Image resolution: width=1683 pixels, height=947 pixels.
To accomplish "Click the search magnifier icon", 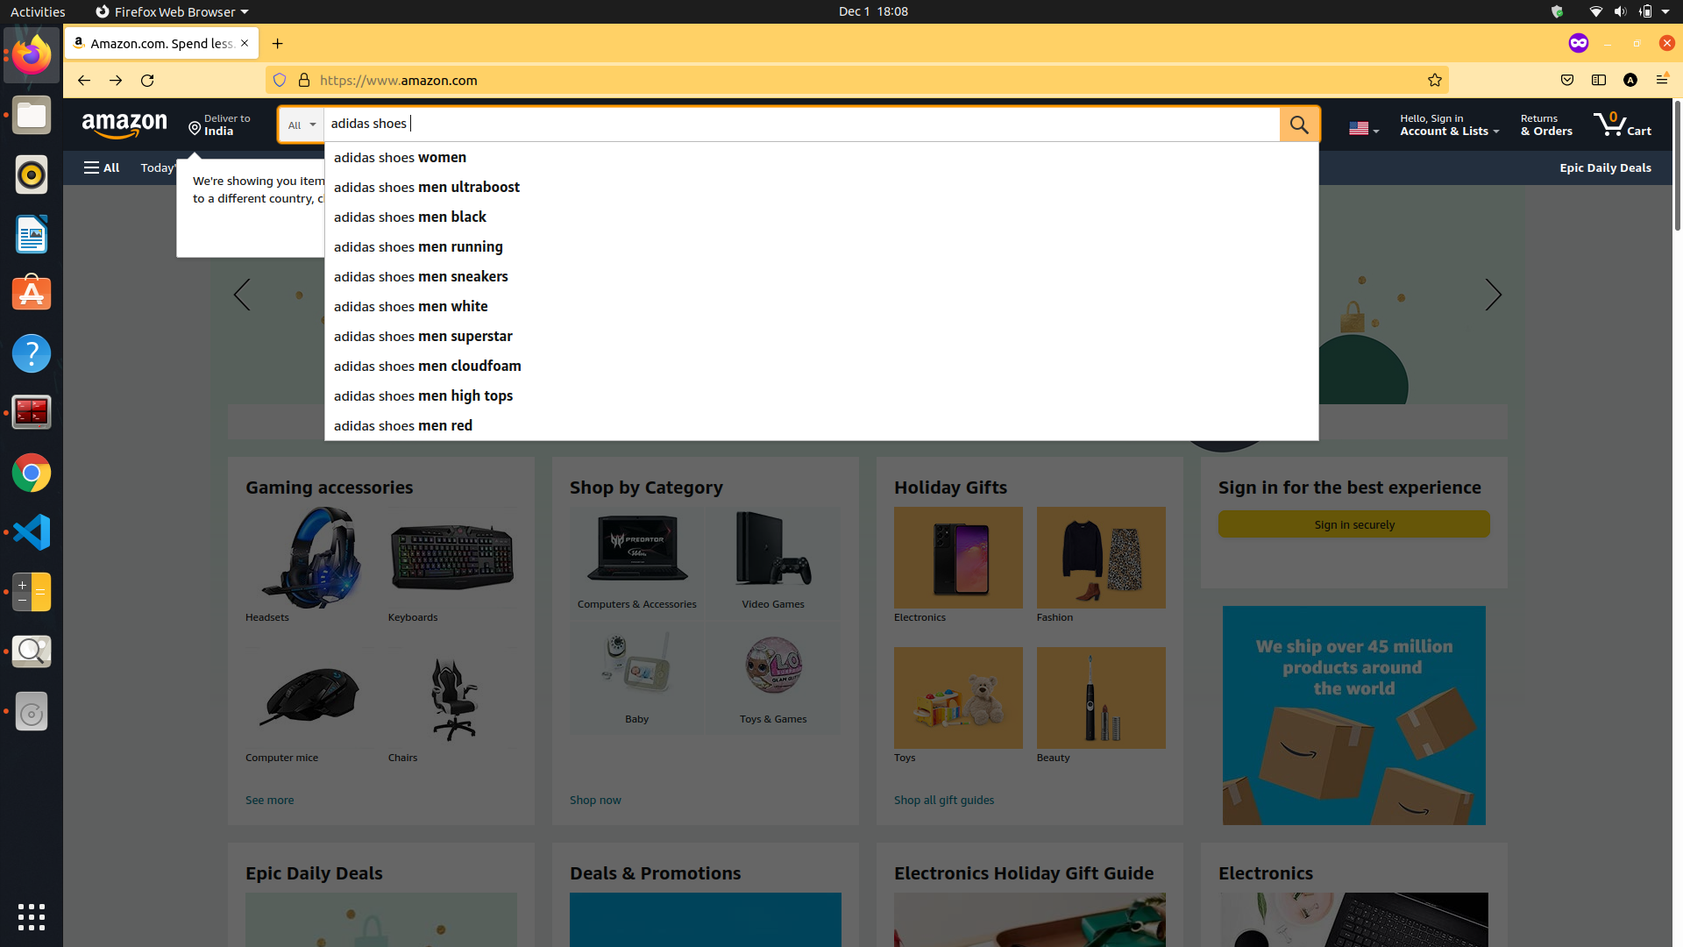I will pos(1299,124).
